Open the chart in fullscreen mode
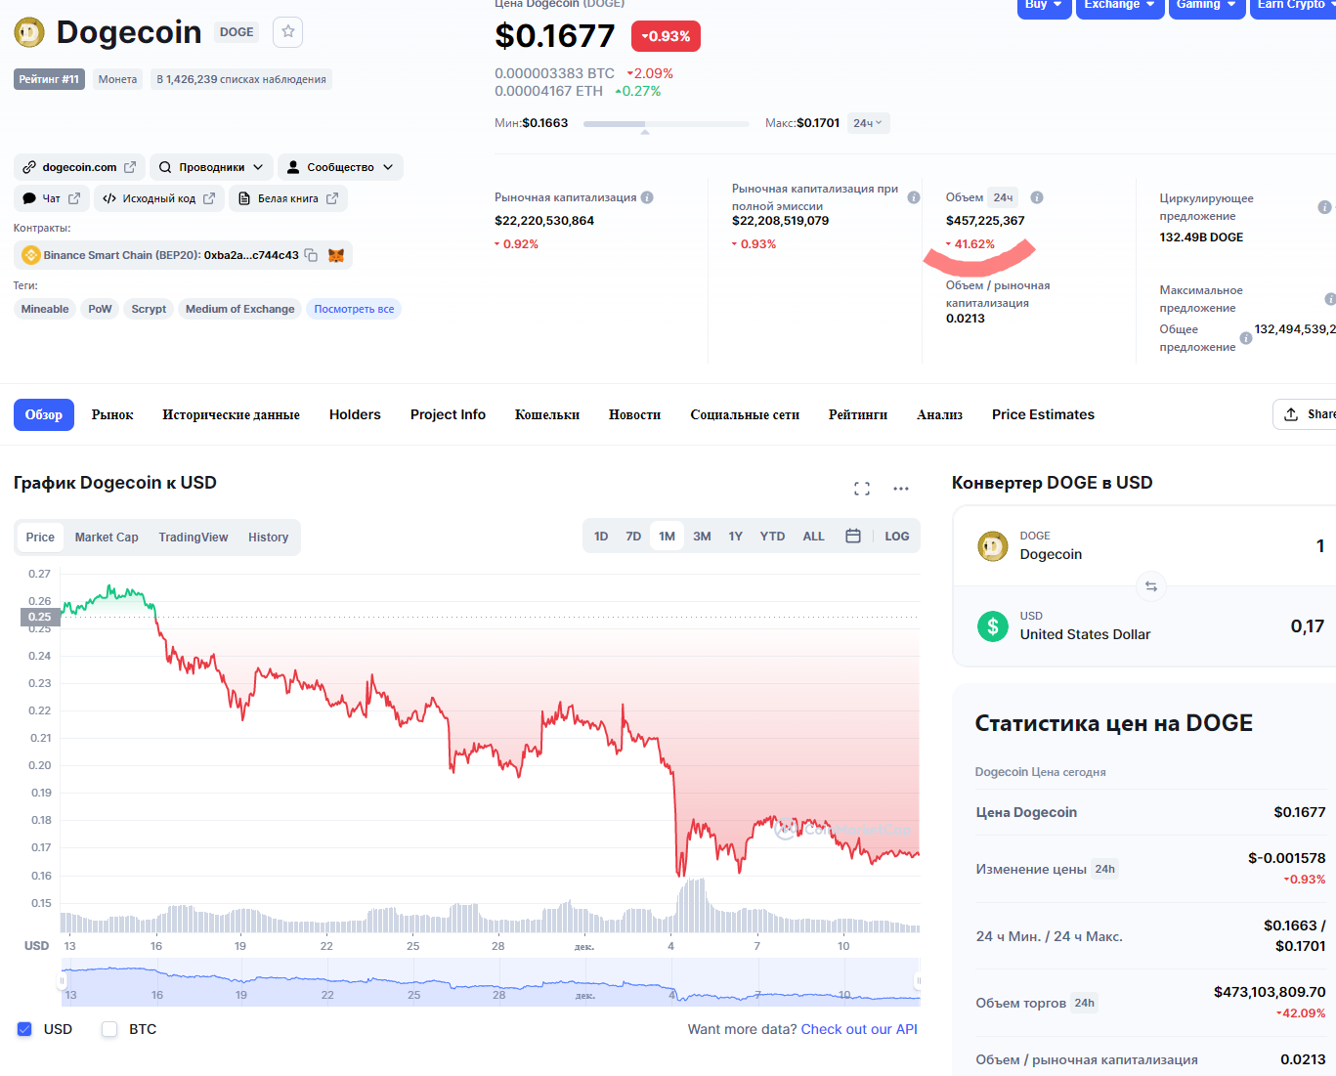The width and height of the screenshot is (1336, 1076). tap(862, 489)
